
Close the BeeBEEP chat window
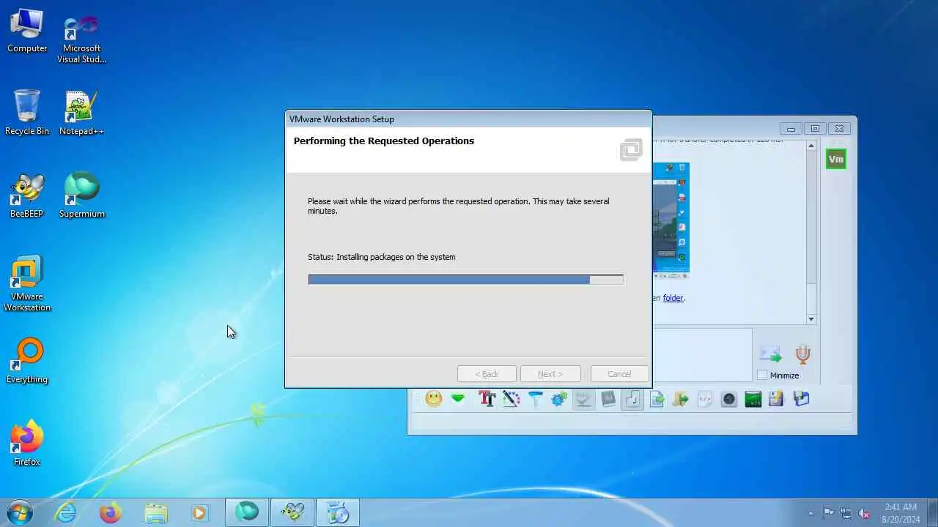point(839,128)
